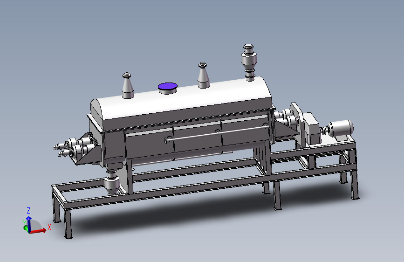Click the red X axis of the triad
The height and width of the screenshot is (262, 404).
click(x=39, y=230)
